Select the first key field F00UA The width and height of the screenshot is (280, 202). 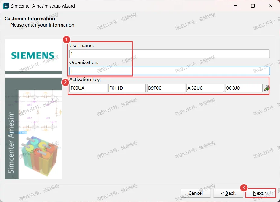(x=88, y=88)
